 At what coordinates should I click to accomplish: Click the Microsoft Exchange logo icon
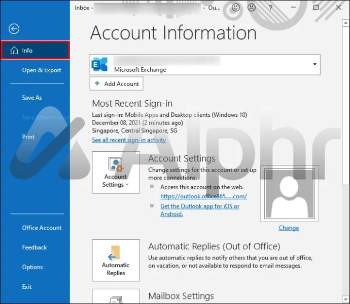tap(99, 64)
